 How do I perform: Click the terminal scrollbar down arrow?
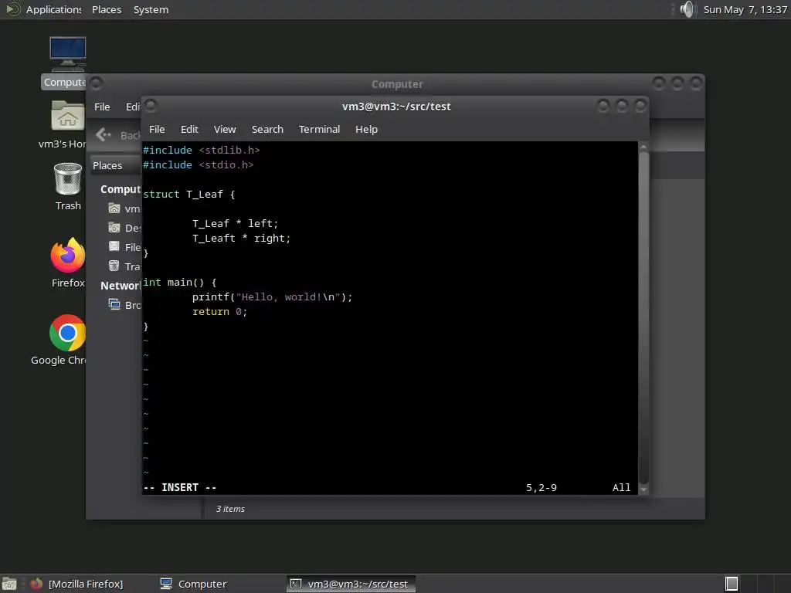(643, 489)
